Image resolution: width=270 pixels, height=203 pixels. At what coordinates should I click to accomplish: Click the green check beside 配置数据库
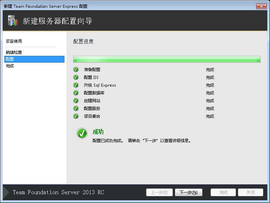tap(76, 93)
